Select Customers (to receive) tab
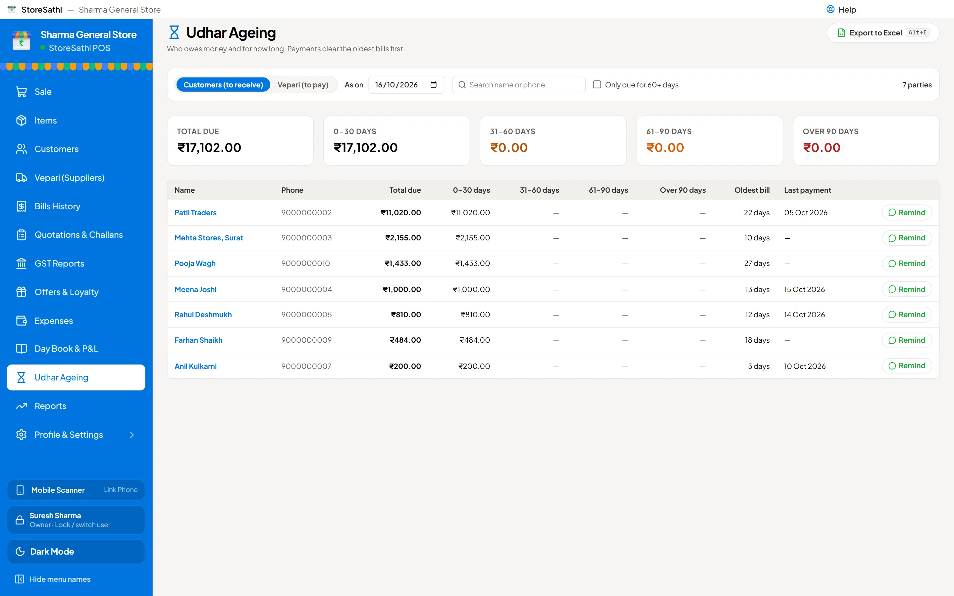Image resolution: width=954 pixels, height=596 pixels. (223, 85)
